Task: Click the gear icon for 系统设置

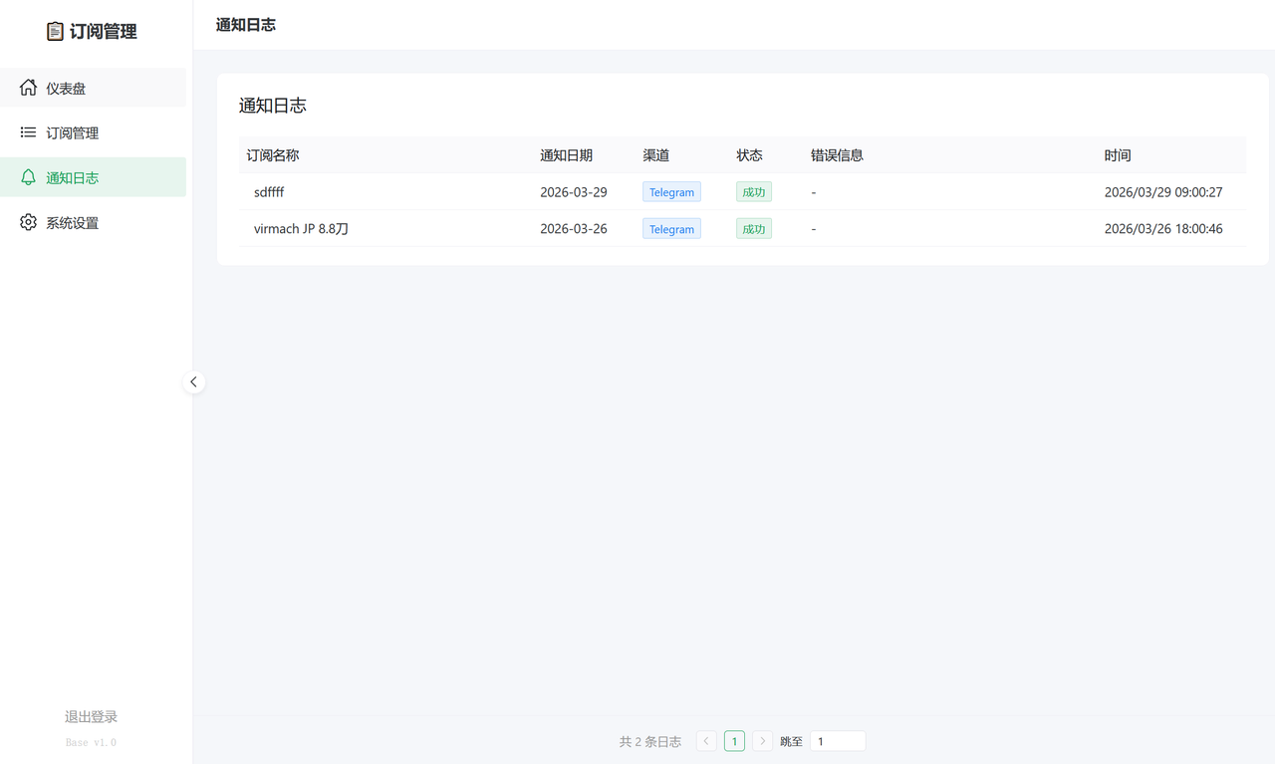Action: click(x=28, y=222)
